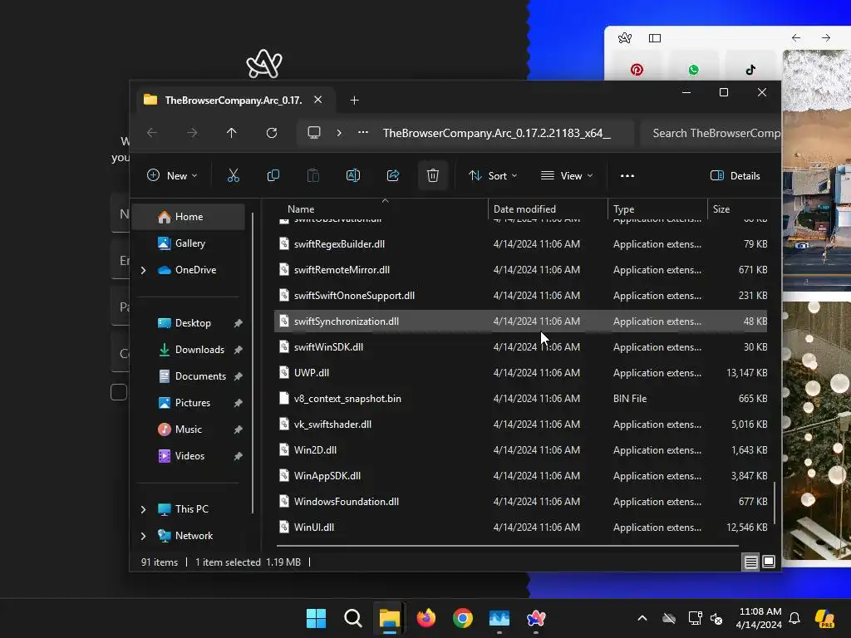This screenshot has width=851, height=638.
Task: Click the Rename icon in toolbar
Action: pos(352,176)
